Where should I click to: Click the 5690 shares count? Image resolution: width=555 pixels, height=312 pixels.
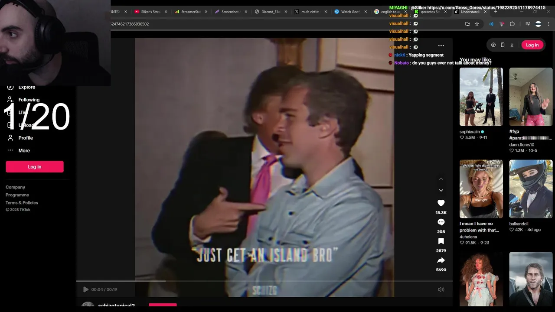(441, 270)
